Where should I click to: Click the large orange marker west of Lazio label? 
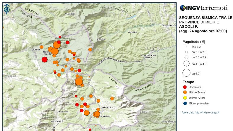pyautogui.click(x=79, y=82)
